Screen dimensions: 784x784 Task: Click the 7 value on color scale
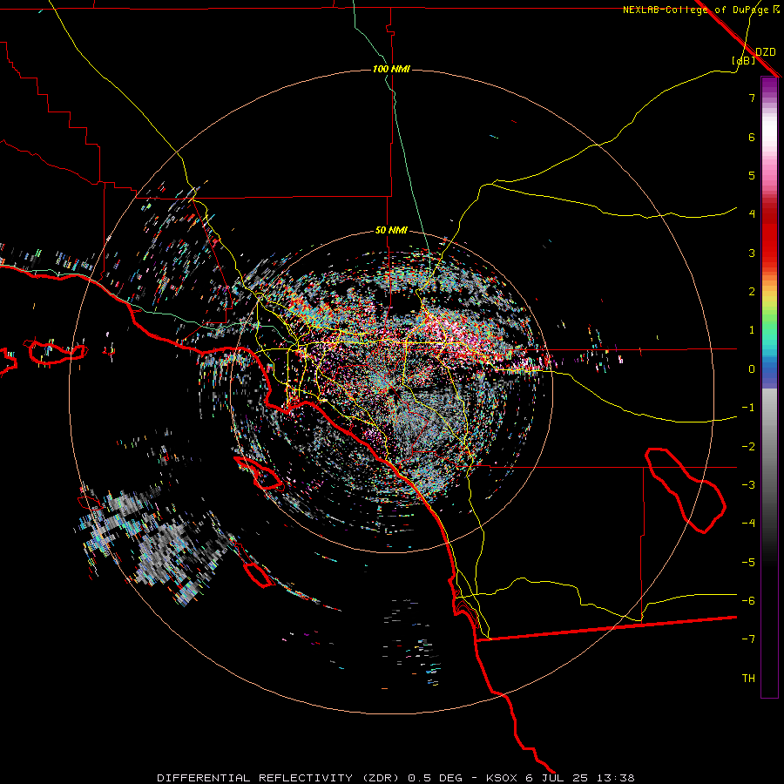[752, 98]
